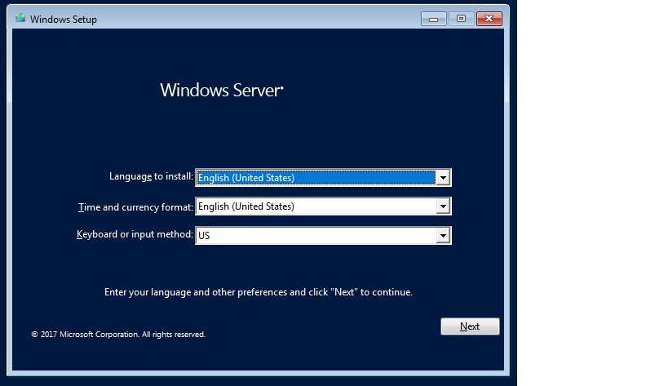Click the 'Keyboard or input method:' label
668x386 pixels.
(x=135, y=234)
